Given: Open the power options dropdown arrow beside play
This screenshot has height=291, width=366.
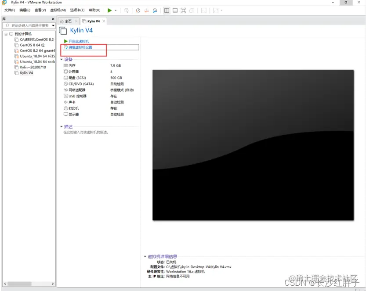Looking at the screenshot, I should coord(116,11).
